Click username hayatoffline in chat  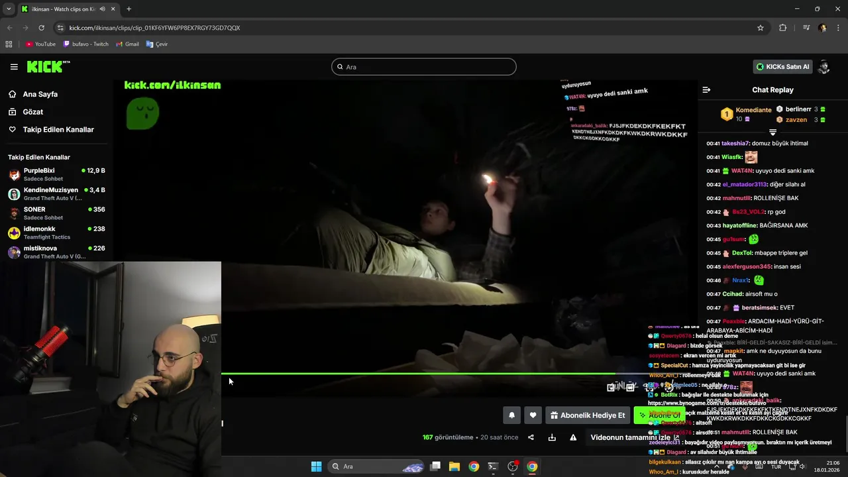(x=739, y=225)
